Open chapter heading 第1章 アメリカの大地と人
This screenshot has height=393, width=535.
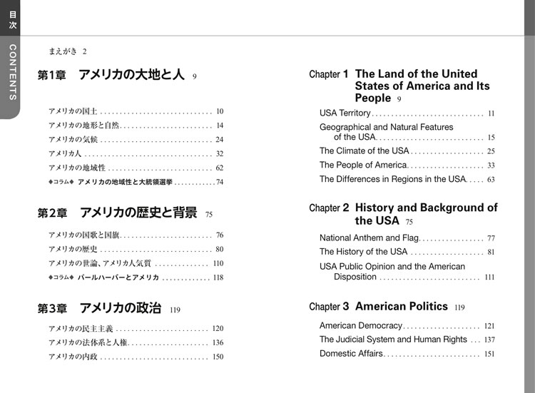click(117, 75)
